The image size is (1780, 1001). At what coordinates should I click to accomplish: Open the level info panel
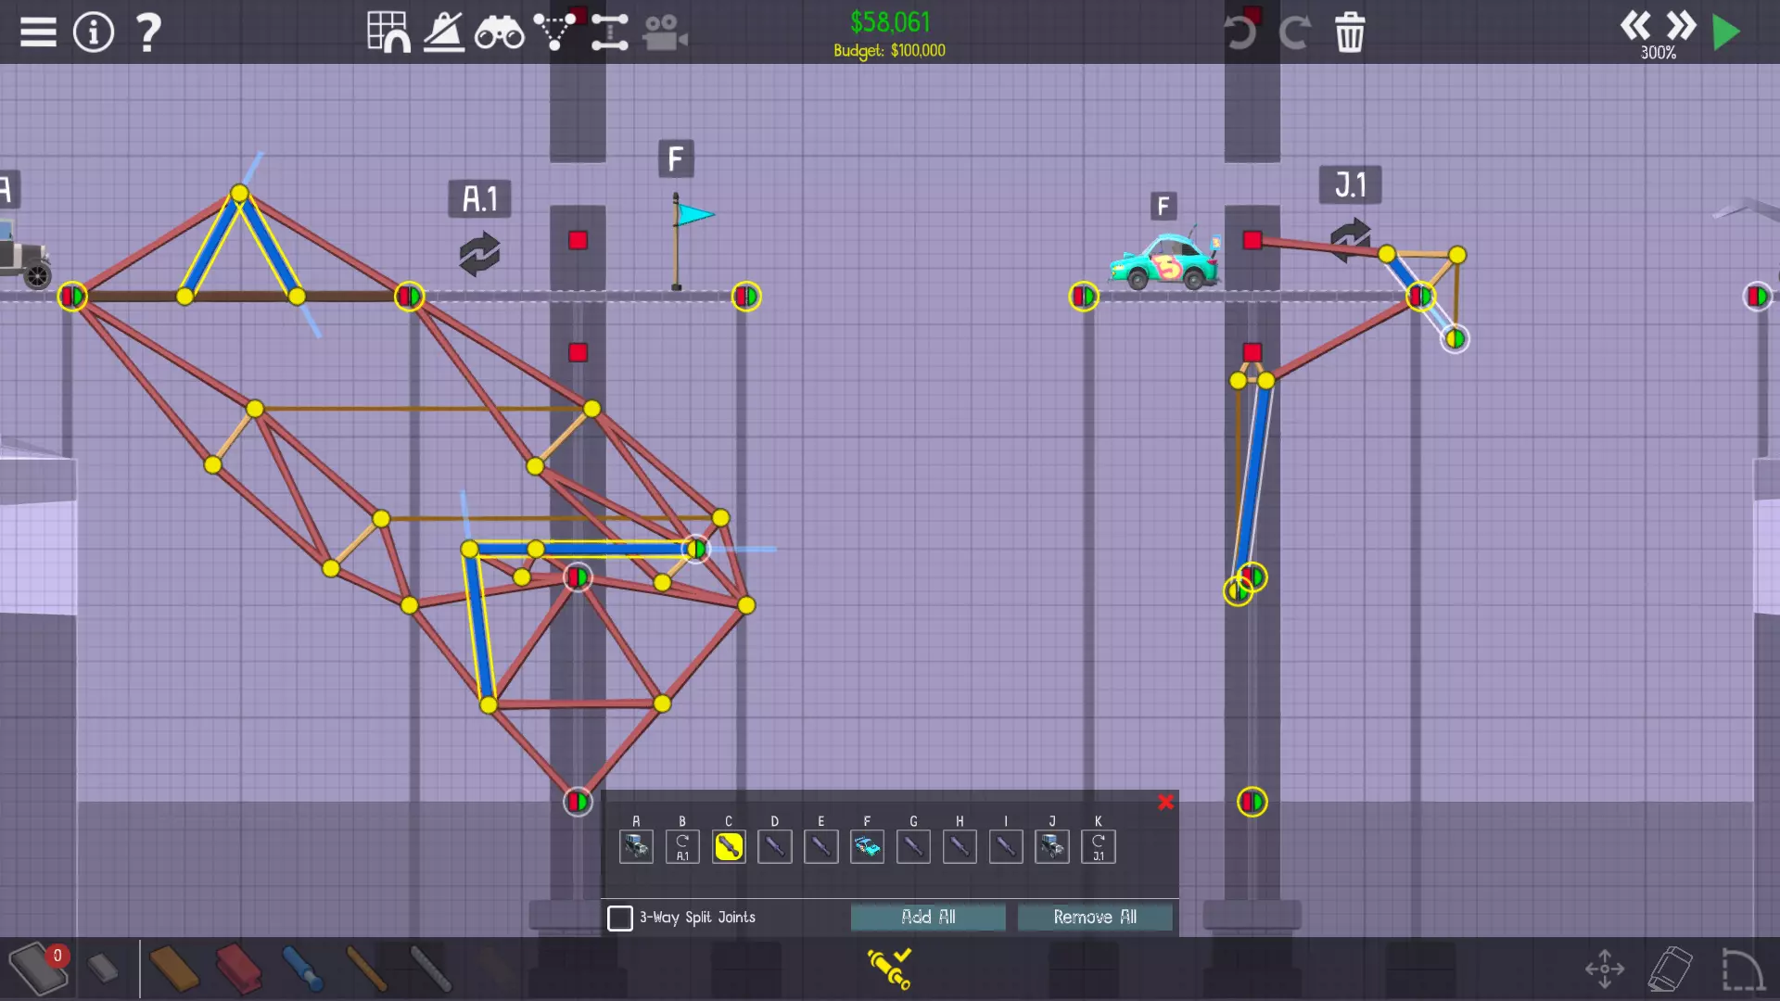tap(93, 32)
